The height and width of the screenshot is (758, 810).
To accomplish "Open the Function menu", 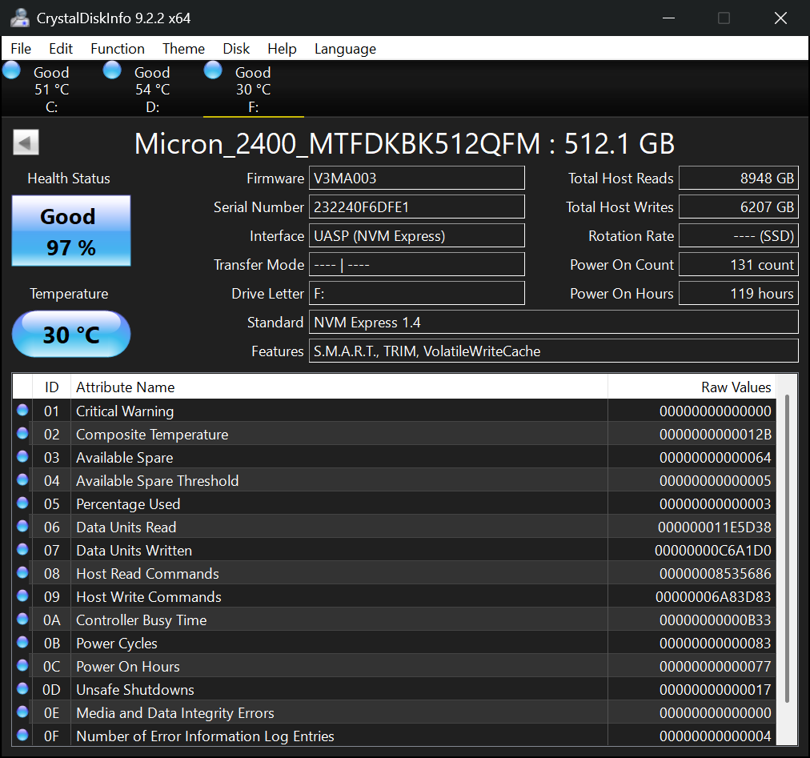I will pos(118,49).
